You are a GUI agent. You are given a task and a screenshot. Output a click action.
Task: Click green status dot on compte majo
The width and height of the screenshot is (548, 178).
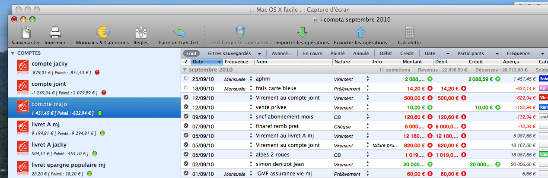(x=100, y=113)
